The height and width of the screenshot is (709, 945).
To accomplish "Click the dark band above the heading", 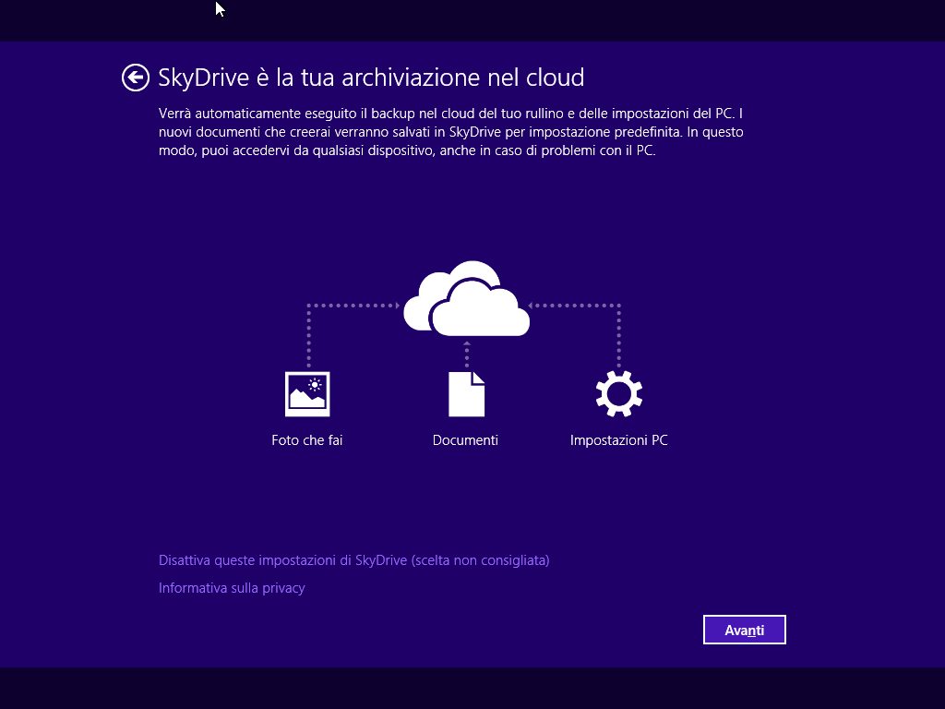I will (472, 20).
